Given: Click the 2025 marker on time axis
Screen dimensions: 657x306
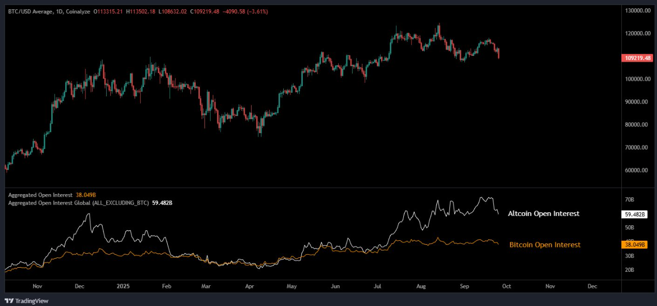Looking at the screenshot, I should (x=123, y=286).
